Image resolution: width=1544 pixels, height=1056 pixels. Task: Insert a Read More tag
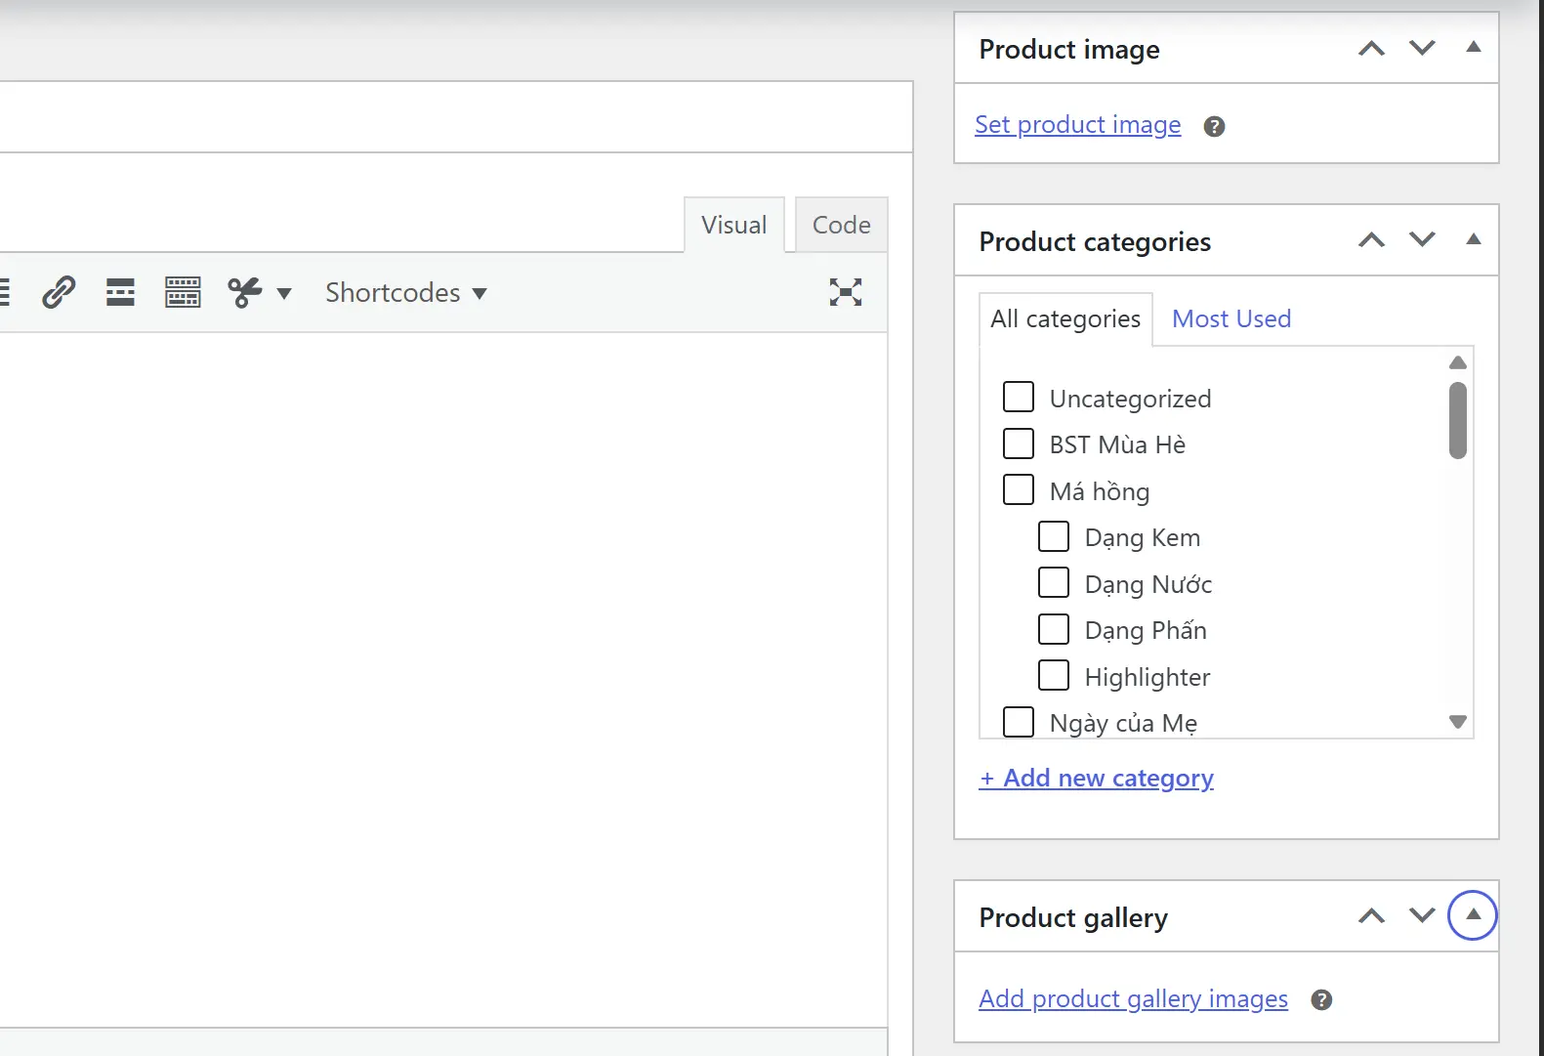120,292
